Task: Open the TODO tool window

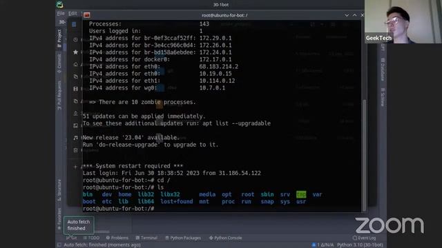Action: 91,238
